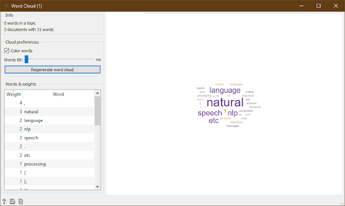The height and width of the screenshot is (206, 345).
Task: Select the period row with weight 2
Action: pos(50,146)
